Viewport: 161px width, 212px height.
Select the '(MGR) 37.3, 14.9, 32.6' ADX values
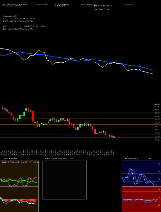34,26
